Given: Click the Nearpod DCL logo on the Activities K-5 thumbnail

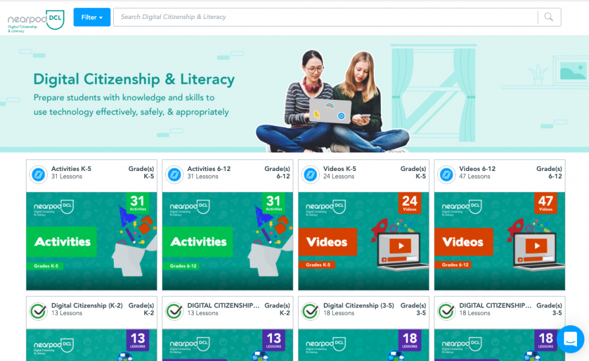Looking at the screenshot, I should (53, 208).
